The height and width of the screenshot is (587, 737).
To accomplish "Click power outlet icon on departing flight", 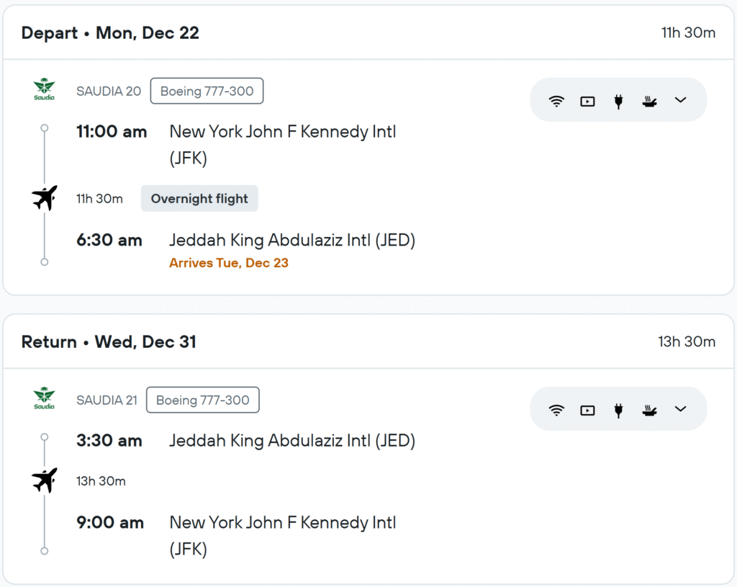I will pos(618,101).
